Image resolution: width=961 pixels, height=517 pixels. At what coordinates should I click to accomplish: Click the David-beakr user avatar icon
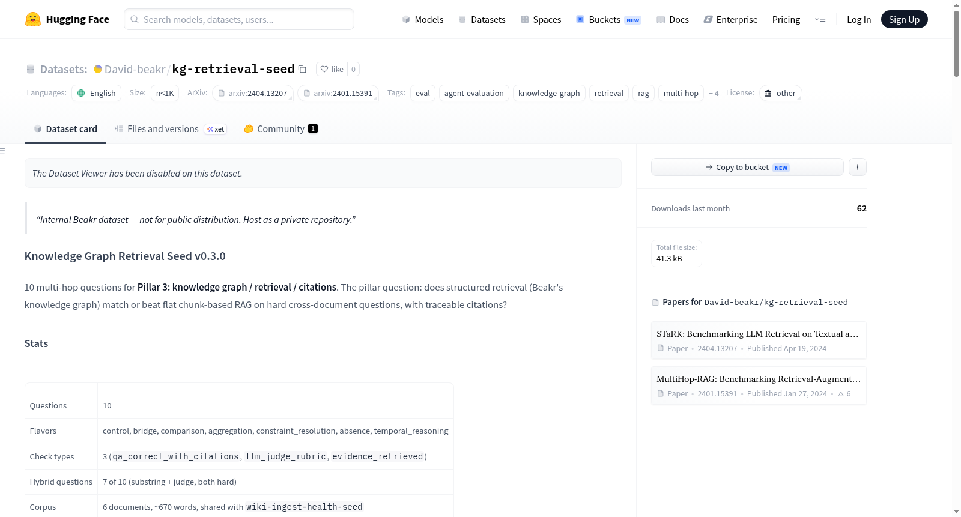[98, 69]
